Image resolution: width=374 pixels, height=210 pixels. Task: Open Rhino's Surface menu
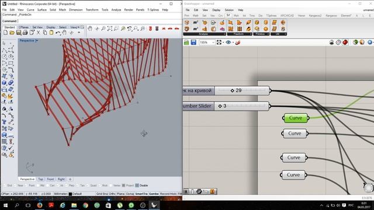click(x=41, y=10)
